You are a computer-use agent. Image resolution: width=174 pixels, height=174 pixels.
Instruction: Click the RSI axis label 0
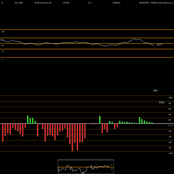(2, 60)
